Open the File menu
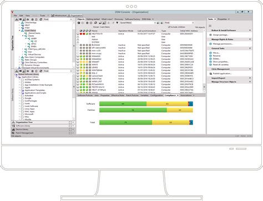Image resolution: width=263 pixels, height=201 pixels. (x=16, y=16)
